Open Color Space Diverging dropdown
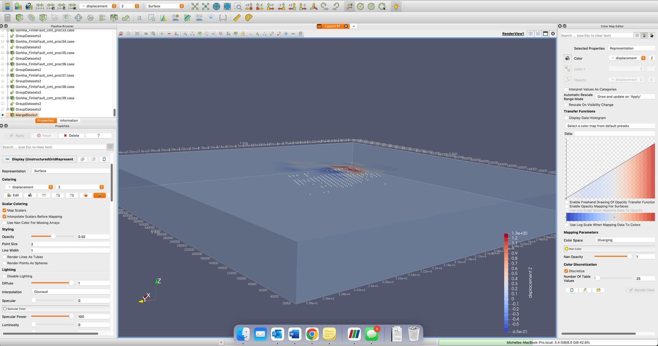 [625, 240]
